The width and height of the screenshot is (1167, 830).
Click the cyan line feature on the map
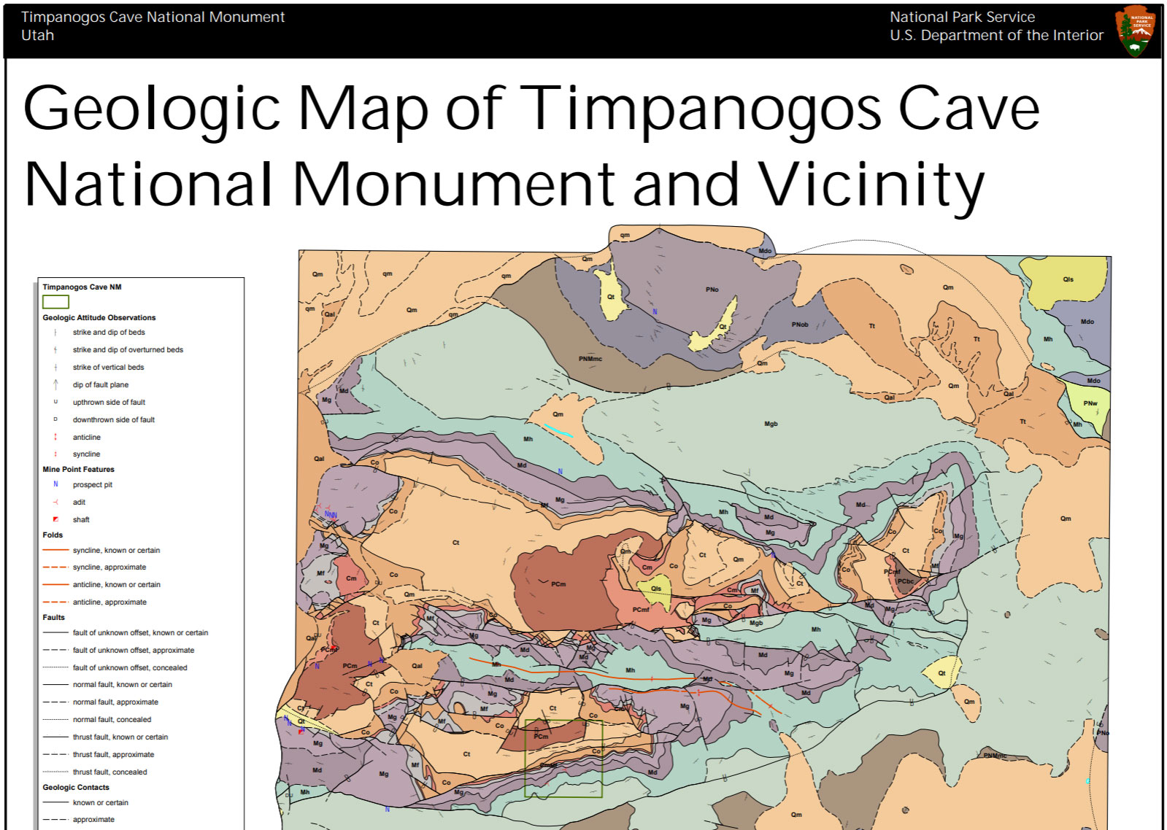pos(558,430)
